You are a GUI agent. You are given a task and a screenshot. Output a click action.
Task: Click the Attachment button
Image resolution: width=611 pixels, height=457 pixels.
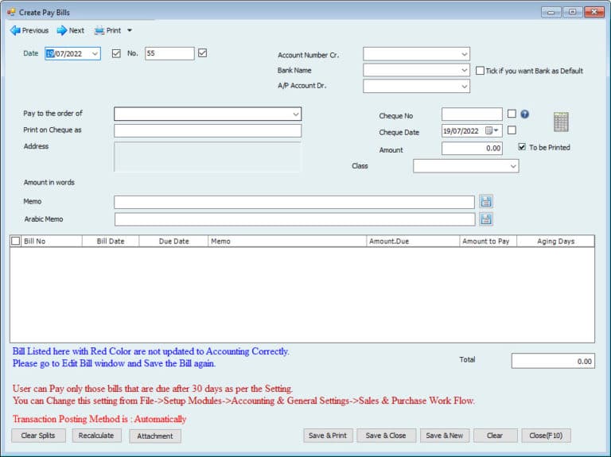[x=155, y=436]
